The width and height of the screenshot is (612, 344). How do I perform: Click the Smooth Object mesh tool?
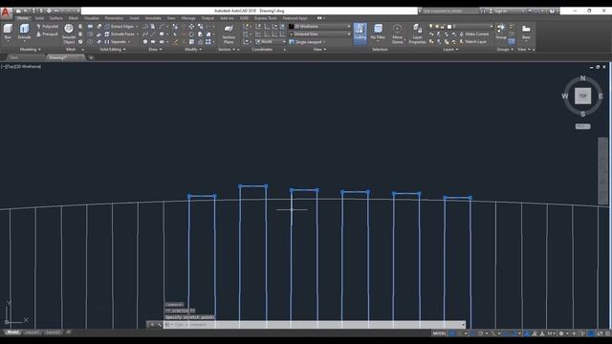[x=69, y=33]
